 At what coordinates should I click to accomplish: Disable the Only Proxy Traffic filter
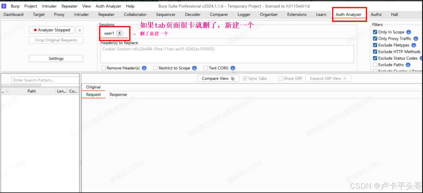[x=374, y=38]
